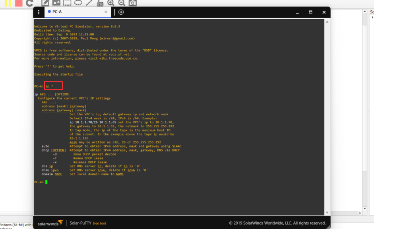Image resolution: width=407 pixels, height=229 pixels.
Task: Select the draw line tool
Action: (x=89, y=2)
